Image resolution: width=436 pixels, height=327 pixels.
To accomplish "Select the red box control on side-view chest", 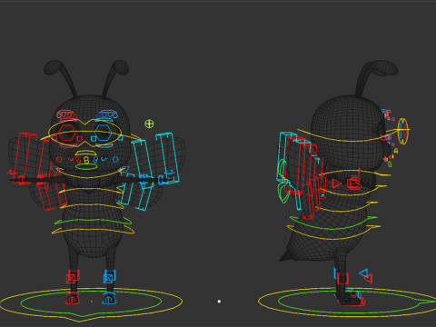I will coord(354,183).
